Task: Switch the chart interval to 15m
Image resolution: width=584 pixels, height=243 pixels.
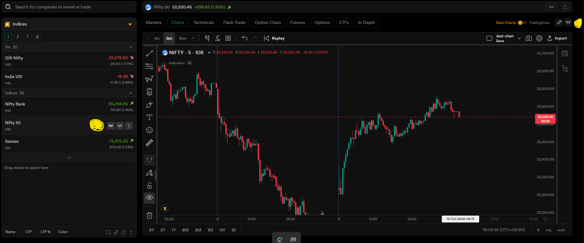Action: (183, 38)
